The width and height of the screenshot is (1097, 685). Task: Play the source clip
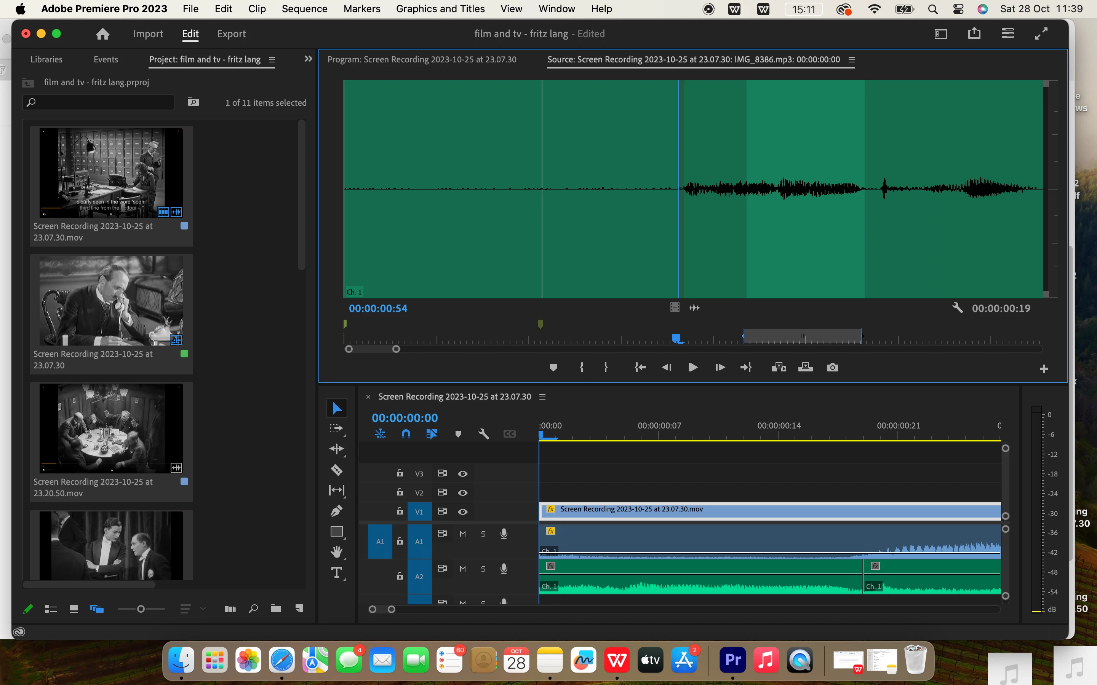tap(692, 367)
